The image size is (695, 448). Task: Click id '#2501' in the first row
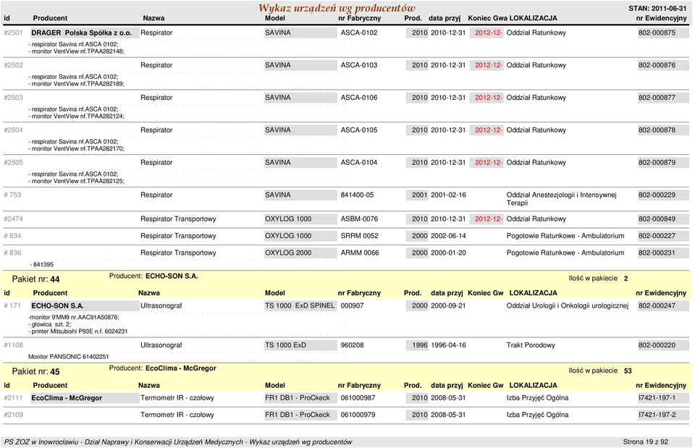pyautogui.click(x=13, y=33)
